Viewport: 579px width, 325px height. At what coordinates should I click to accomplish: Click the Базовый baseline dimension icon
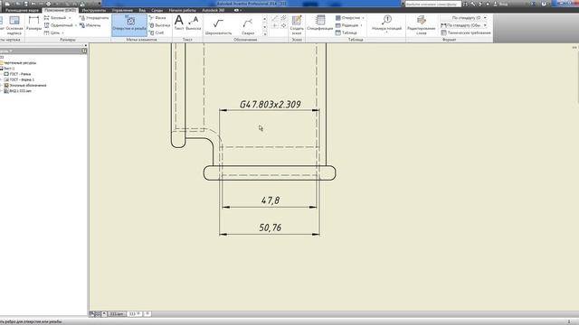[x=46, y=18]
